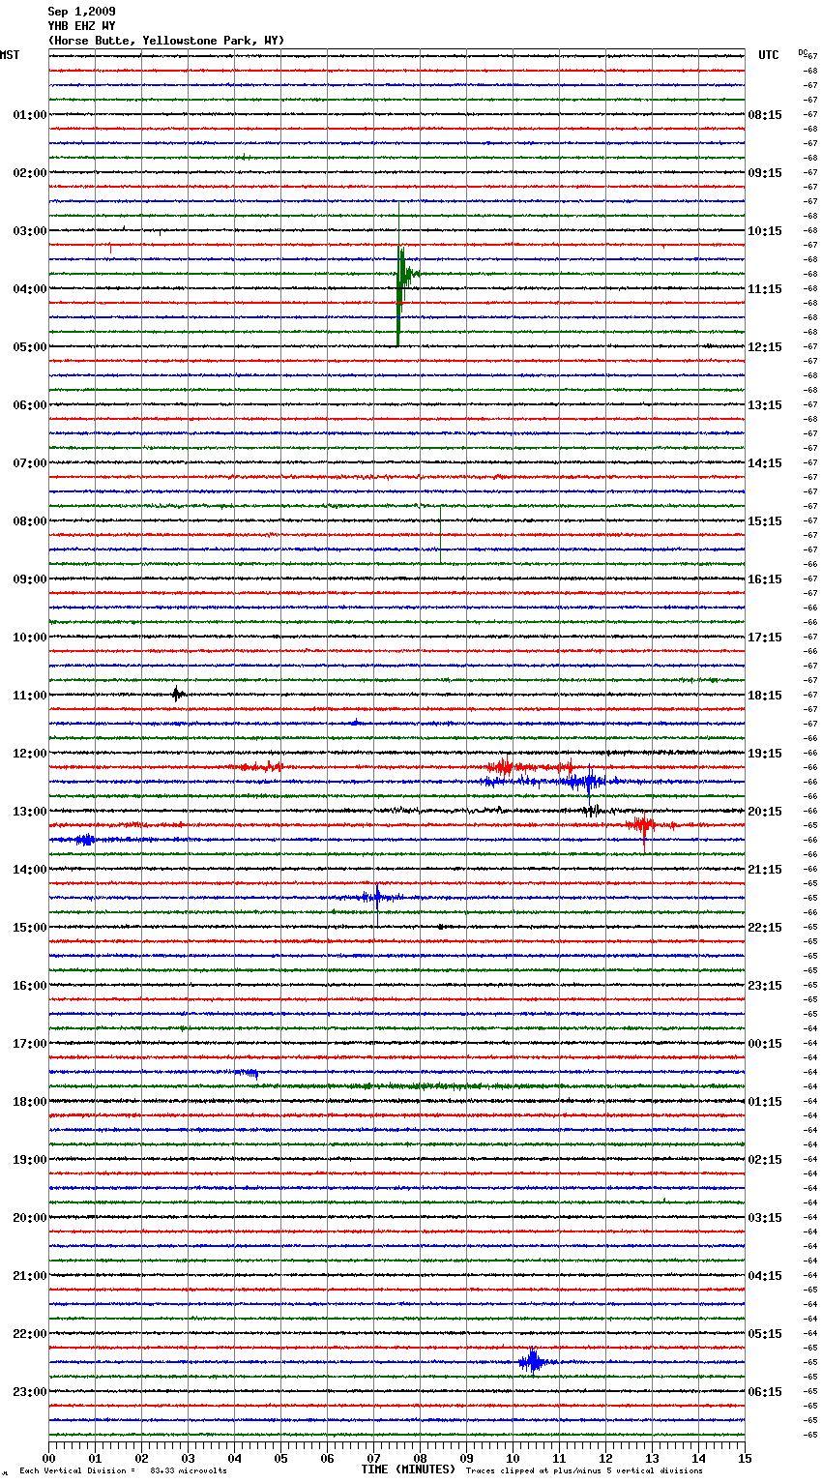
Task: Click the '05' minute axis label
Action: pyautogui.click(x=280, y=1458)
